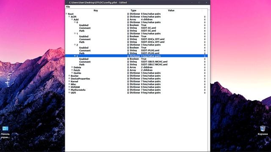Select the Comment row valued SSDT-PLUG.aml

[136, 51]
